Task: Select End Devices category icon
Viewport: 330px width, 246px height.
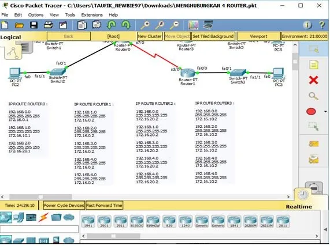Action: coord(18,217)
